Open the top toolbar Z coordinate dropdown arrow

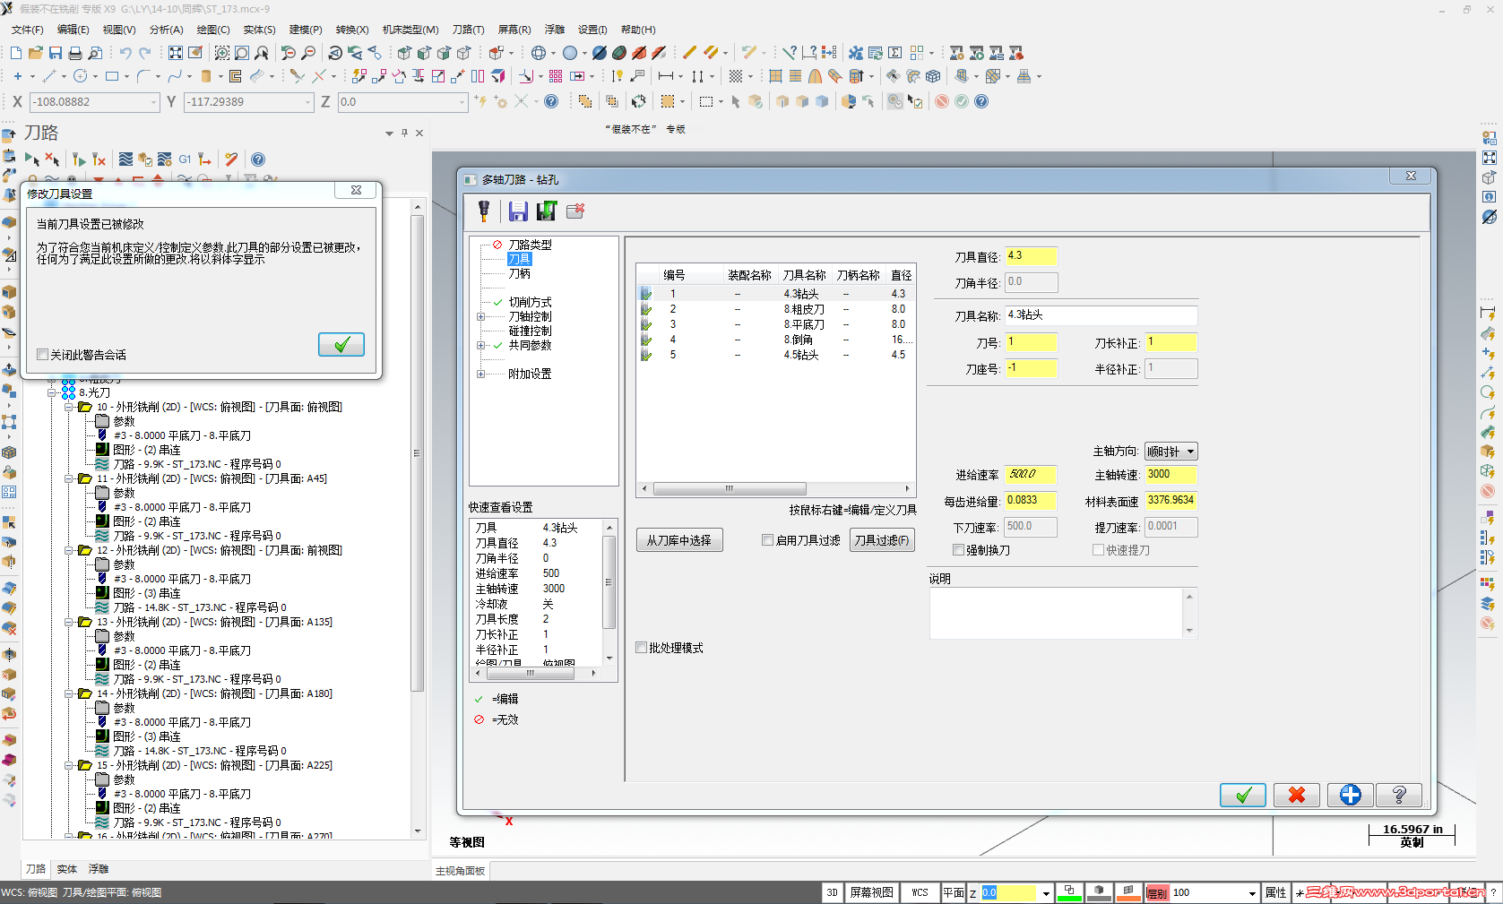coord(462,102)
